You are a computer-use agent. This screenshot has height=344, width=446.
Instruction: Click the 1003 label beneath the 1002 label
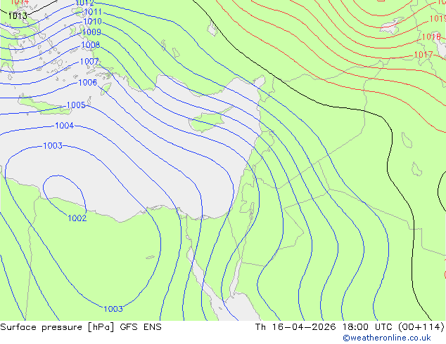pyautogui.click(x=113, y=309)
